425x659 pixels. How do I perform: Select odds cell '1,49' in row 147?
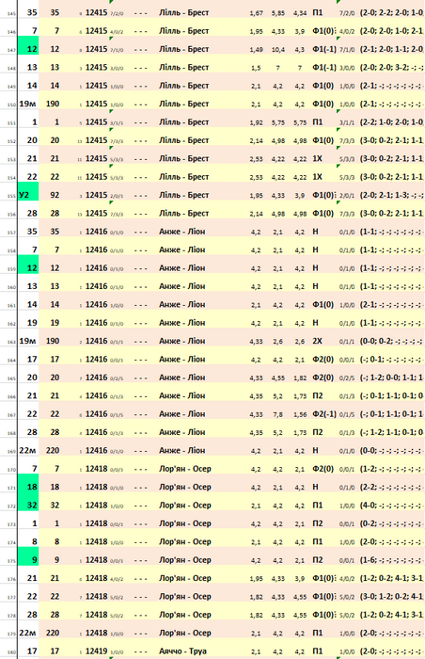[256, 50]
